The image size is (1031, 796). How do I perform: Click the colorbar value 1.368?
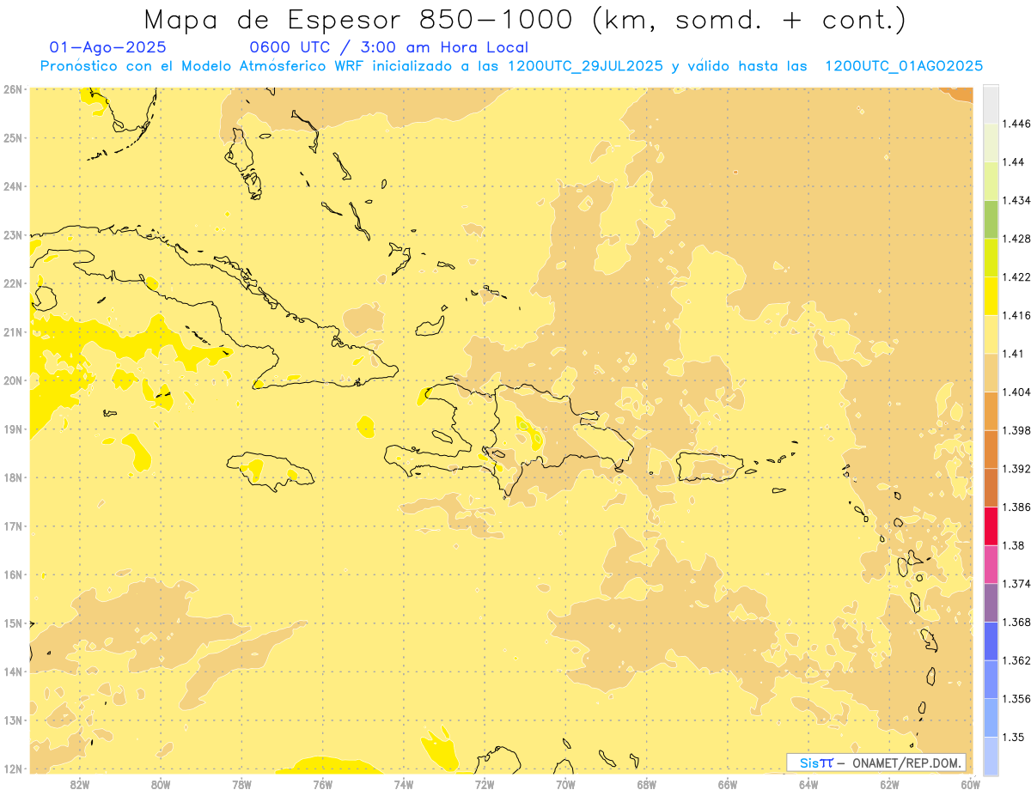[x=1017, y=622]
